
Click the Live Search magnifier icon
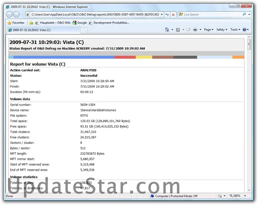pyautogui.click(x=244, y=14)
